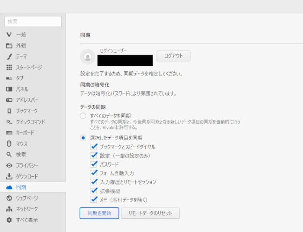
Task: Focus the 検索 settings search field
Action: coord(33,22)
